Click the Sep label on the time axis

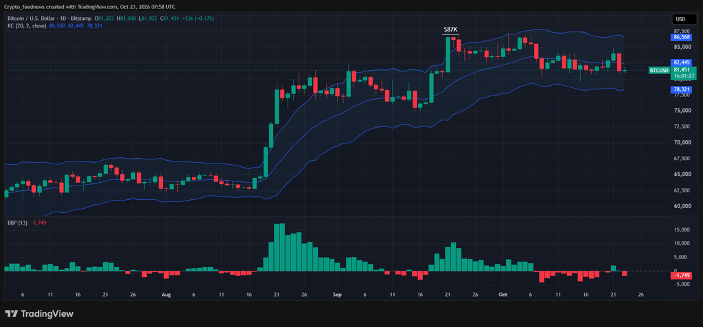tap(338, 295)
